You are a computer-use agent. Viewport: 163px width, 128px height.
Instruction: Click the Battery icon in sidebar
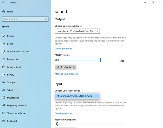point(3,74)
